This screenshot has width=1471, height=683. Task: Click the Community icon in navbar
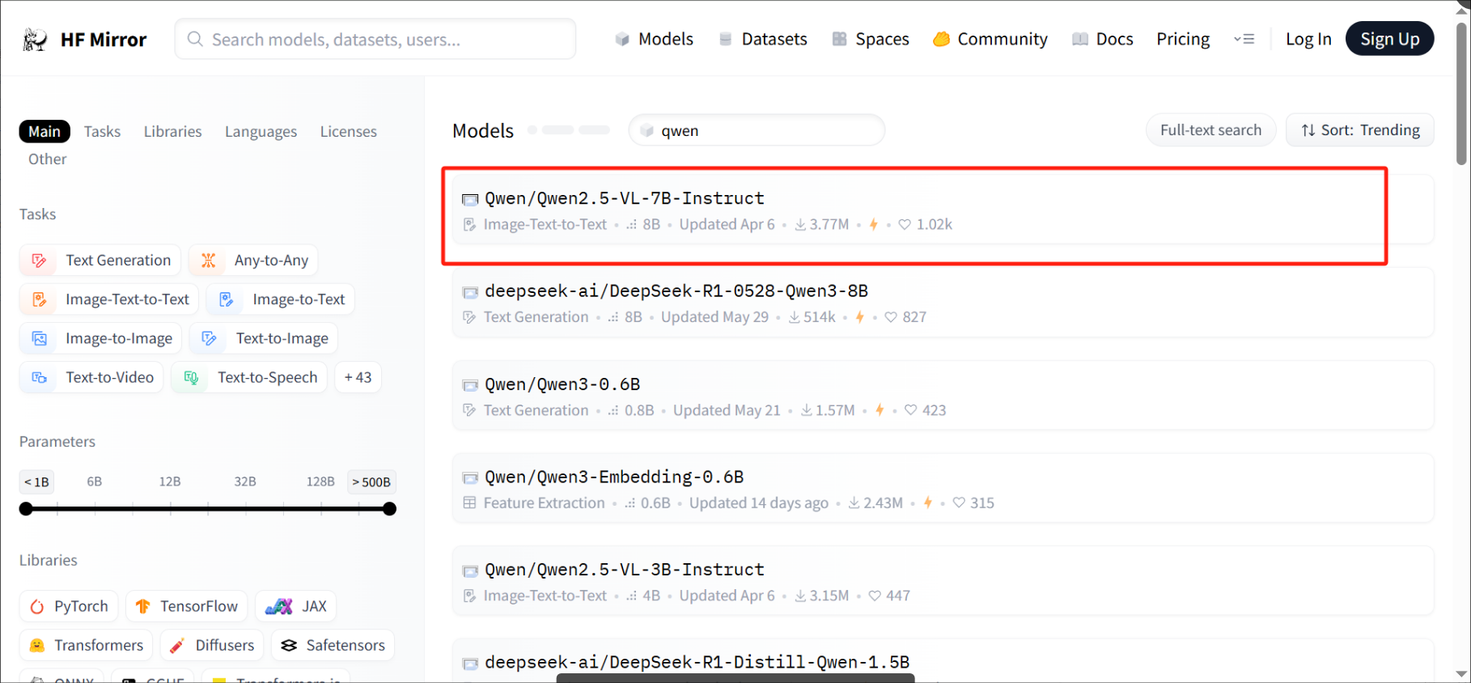pos(941,39)
